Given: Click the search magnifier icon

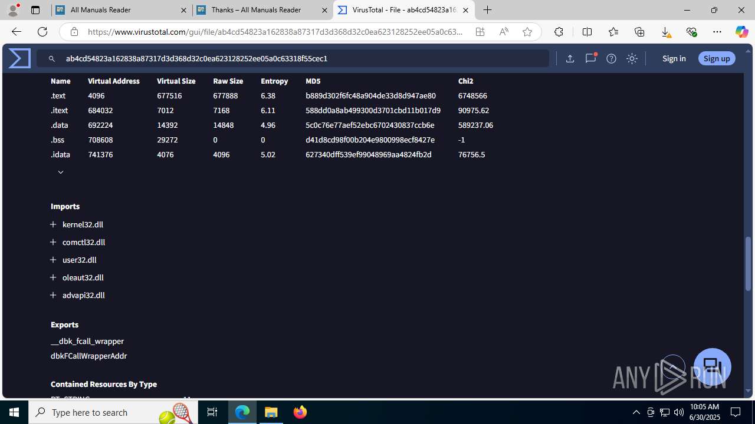Looking at the screenshot, I should (52, 59).
